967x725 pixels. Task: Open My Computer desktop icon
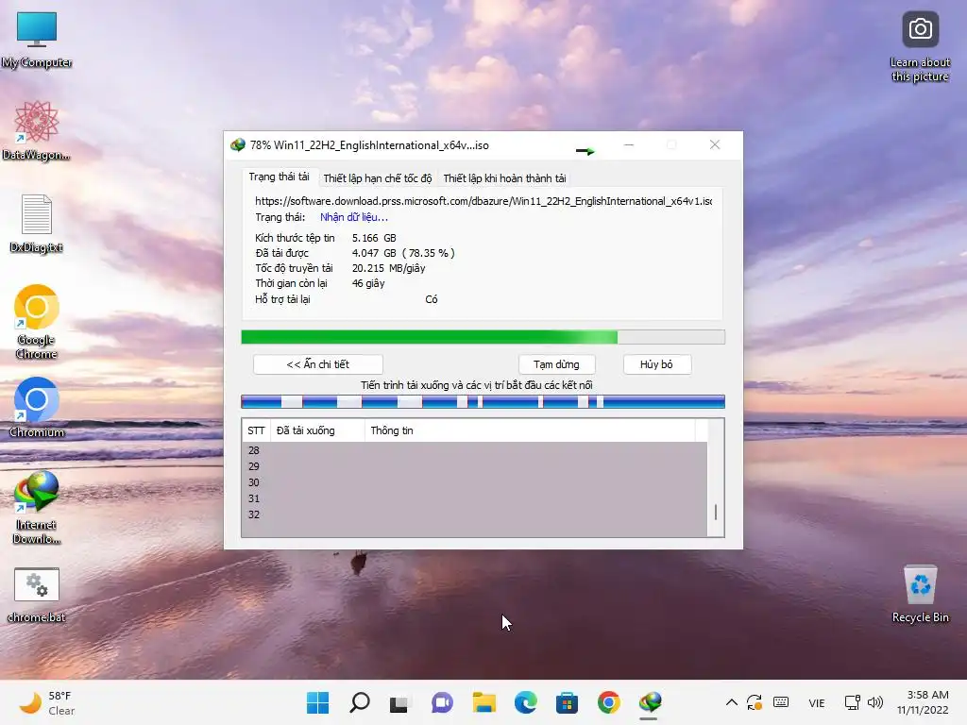tap(37, 40)
